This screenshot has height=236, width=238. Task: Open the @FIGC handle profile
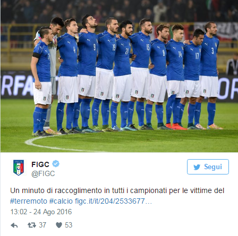click(43, 173)
